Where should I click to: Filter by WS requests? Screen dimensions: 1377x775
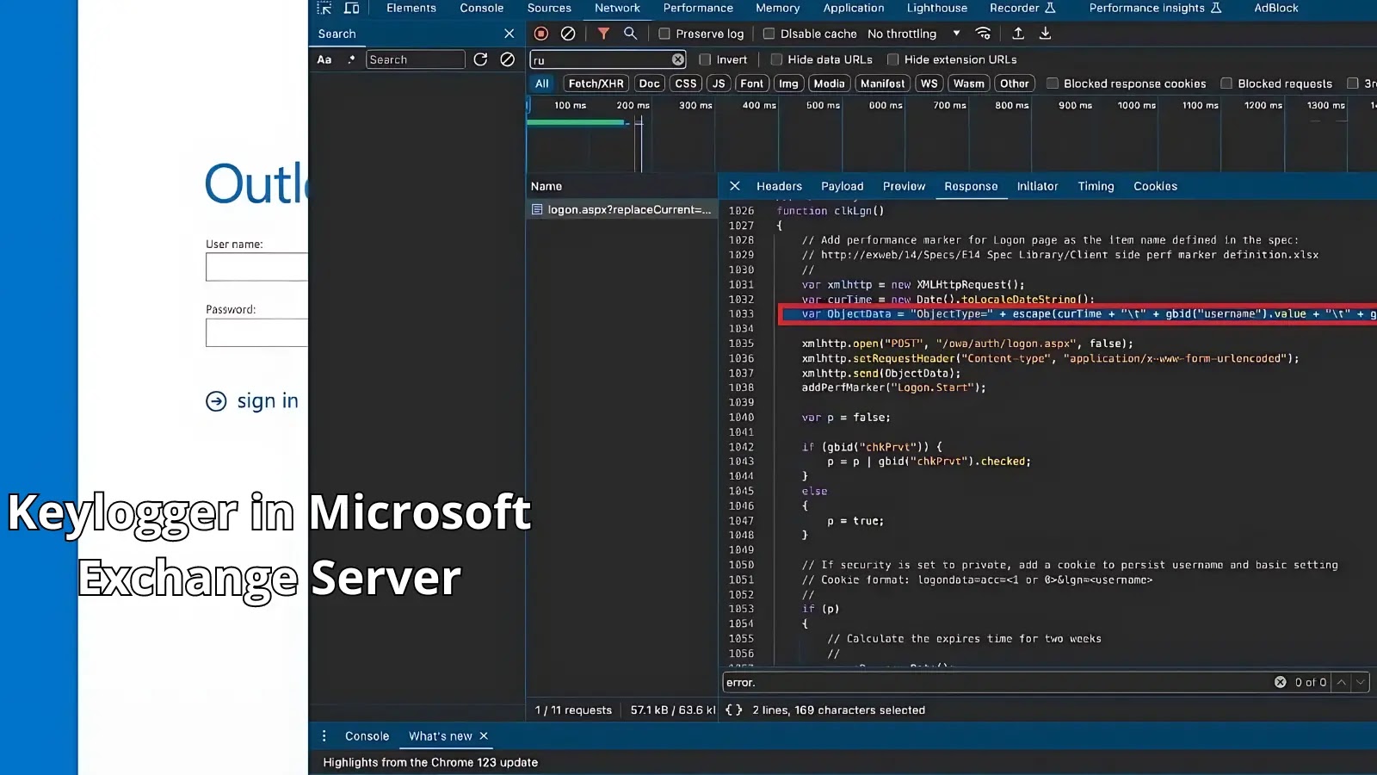click(x=929, y=84)
